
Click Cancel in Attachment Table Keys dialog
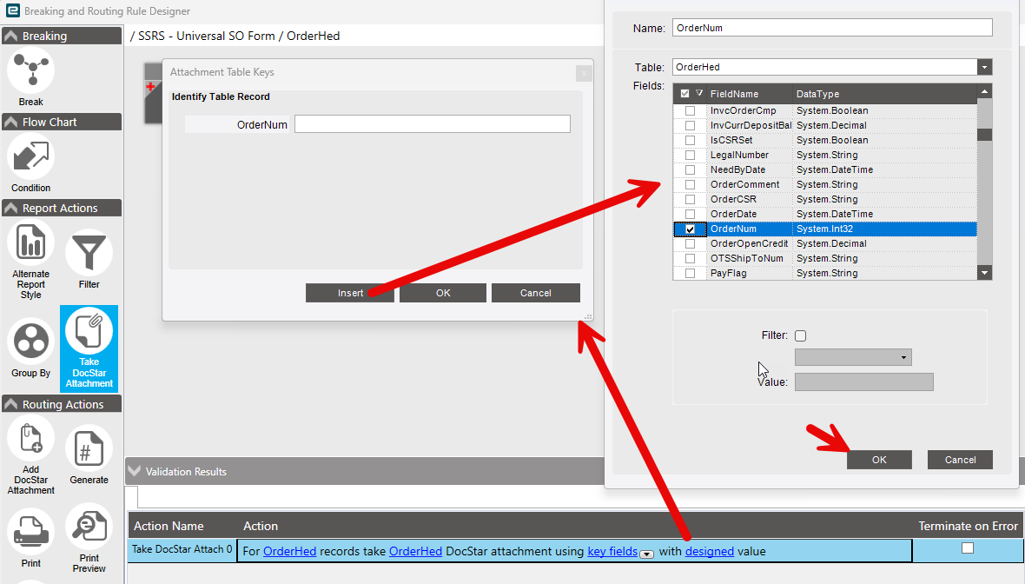tap(535, 293)
